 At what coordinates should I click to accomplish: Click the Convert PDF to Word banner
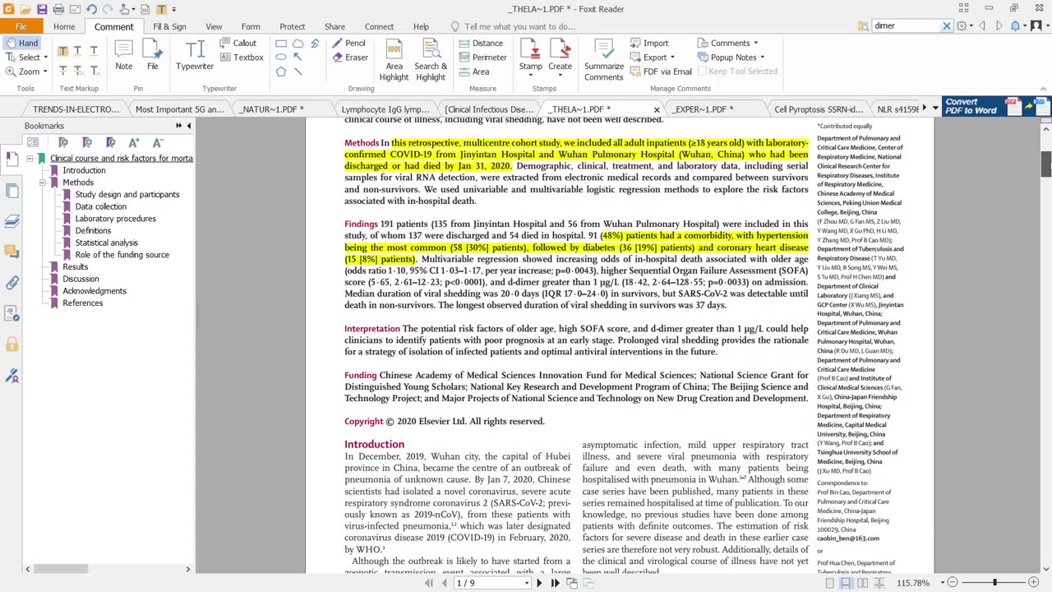996,106
